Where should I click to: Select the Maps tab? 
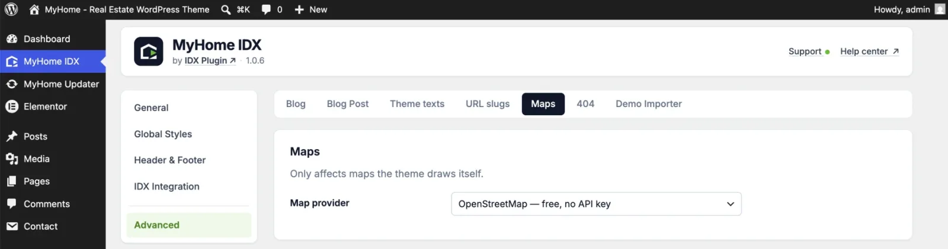[x=543, y=104]
